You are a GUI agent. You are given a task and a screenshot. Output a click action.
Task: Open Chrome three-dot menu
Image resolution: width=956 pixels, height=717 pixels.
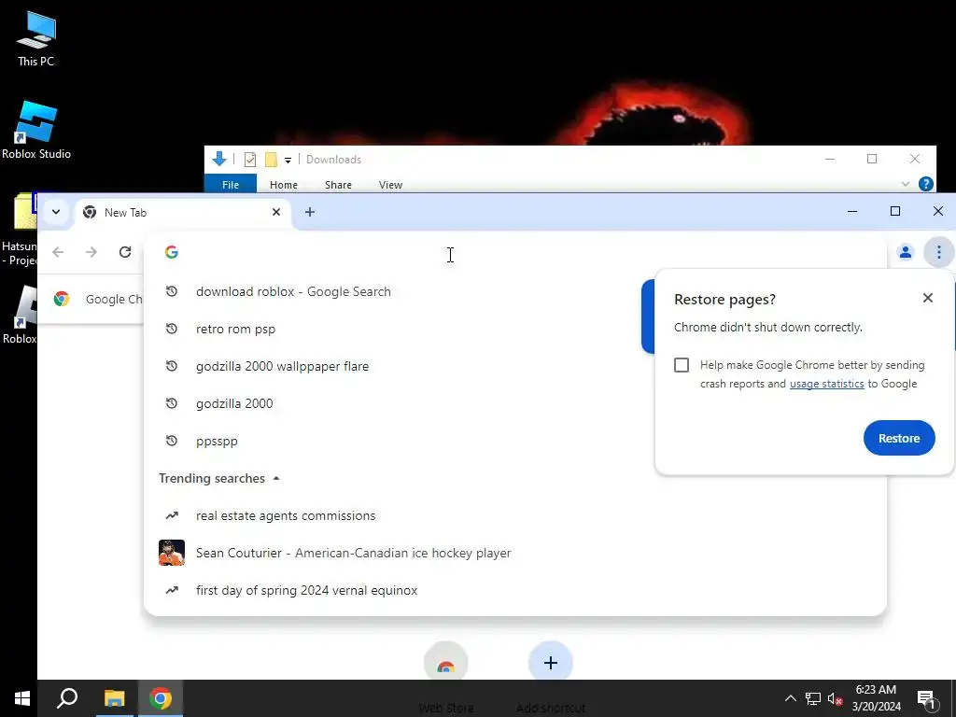[939, 252]
